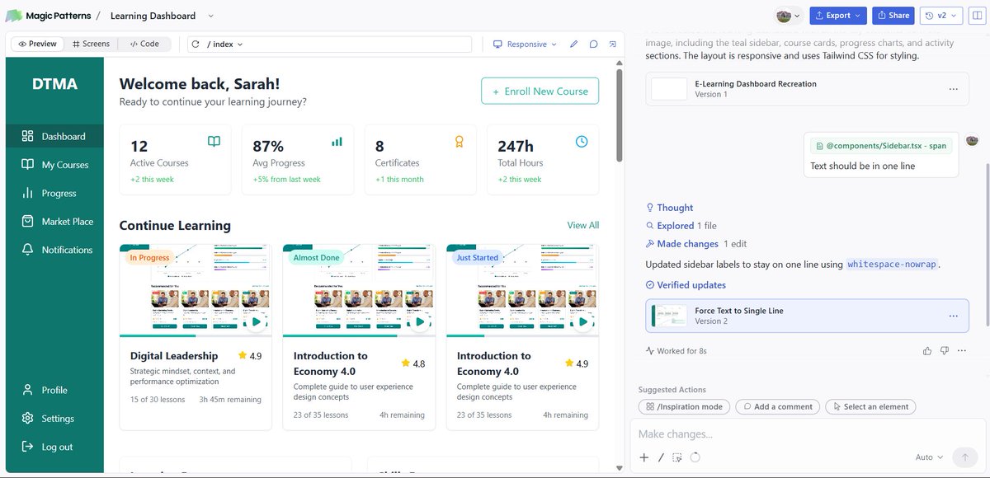Click the plus attach icon in chat
This screenshot has width=990, height=478.
click(x=644, y=457)
